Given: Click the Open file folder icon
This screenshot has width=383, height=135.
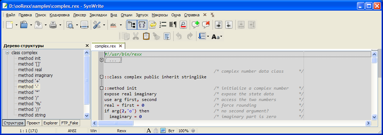Looking at the screenshot, I should click(x=24, y=25).
